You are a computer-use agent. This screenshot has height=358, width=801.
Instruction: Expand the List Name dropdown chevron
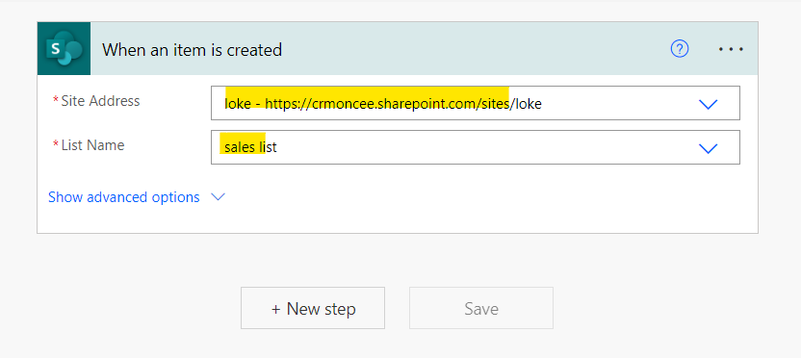708,148
